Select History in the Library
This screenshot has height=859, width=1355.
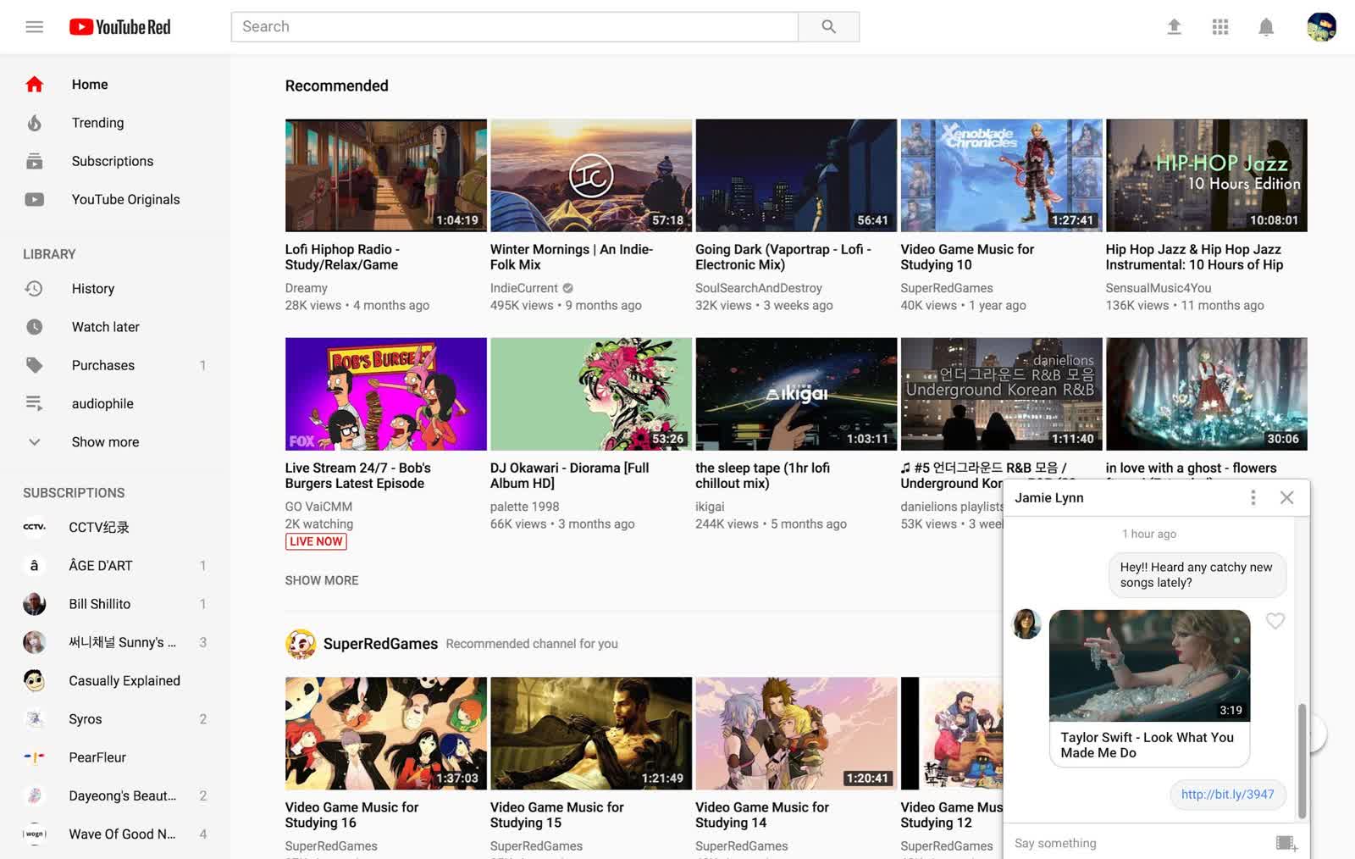(x=93, y=289)
